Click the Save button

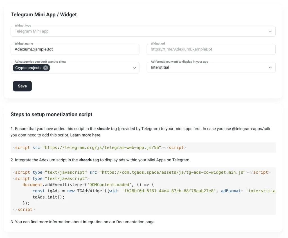(22, 86)
